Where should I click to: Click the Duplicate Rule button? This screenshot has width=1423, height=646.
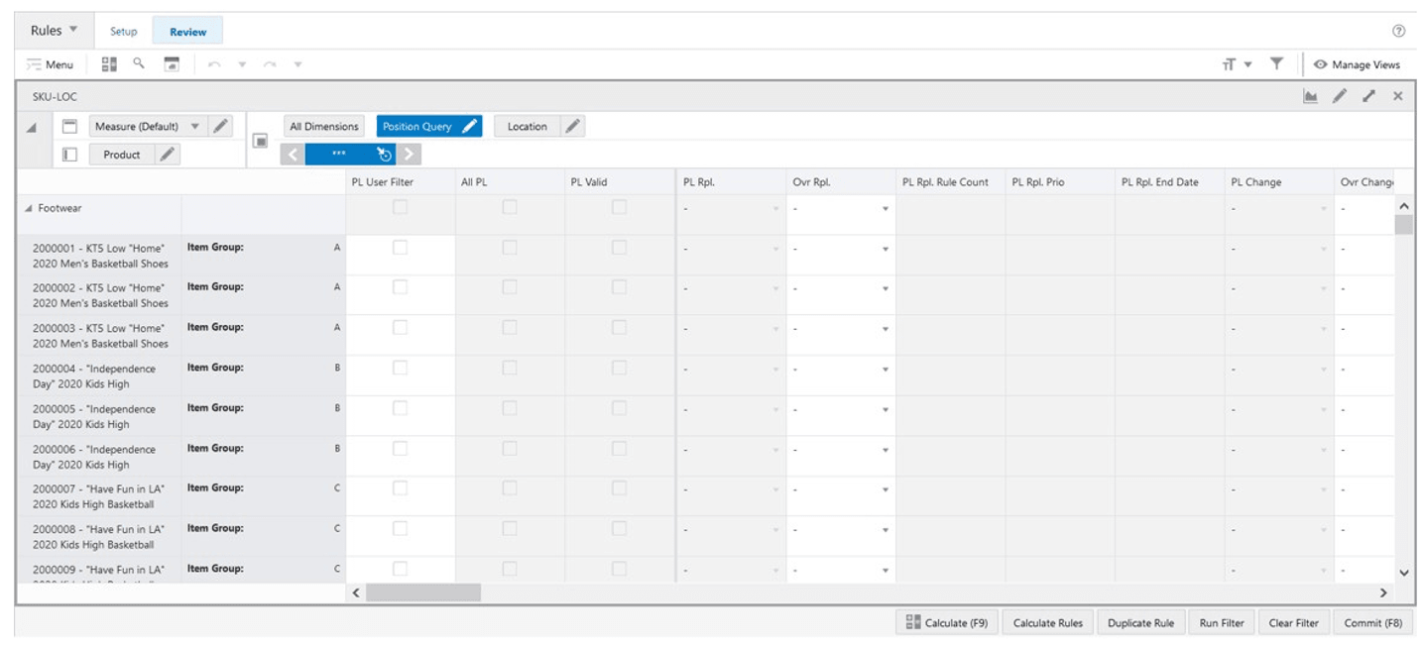coord(1140,623)
